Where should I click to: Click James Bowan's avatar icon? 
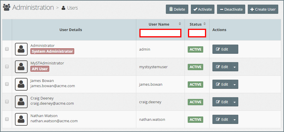pyautogui.click(x=21, y=84)
